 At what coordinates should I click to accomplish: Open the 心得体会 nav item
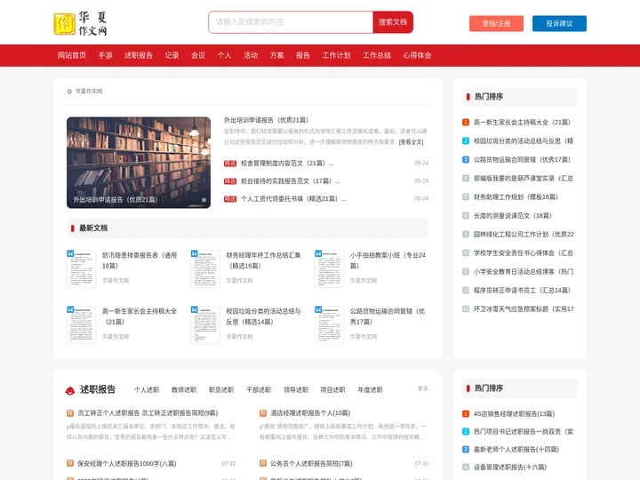coord(417,55)
